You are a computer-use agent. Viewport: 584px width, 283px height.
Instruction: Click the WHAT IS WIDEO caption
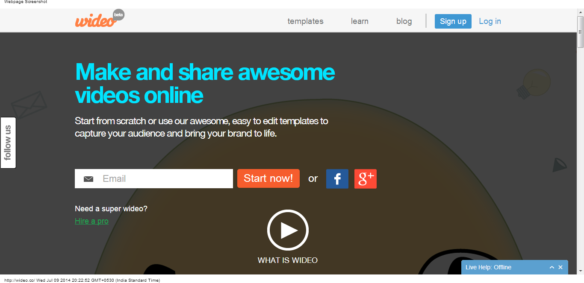(x=288, y=260)
